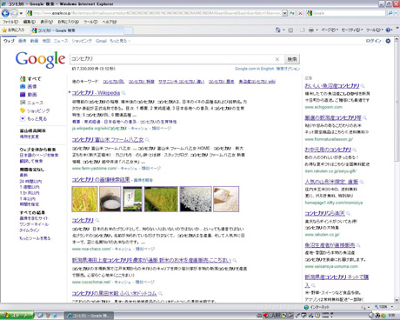Click the red Stop loading icon
Viewport: 400px width, 320px height.
tap(300, 13)
